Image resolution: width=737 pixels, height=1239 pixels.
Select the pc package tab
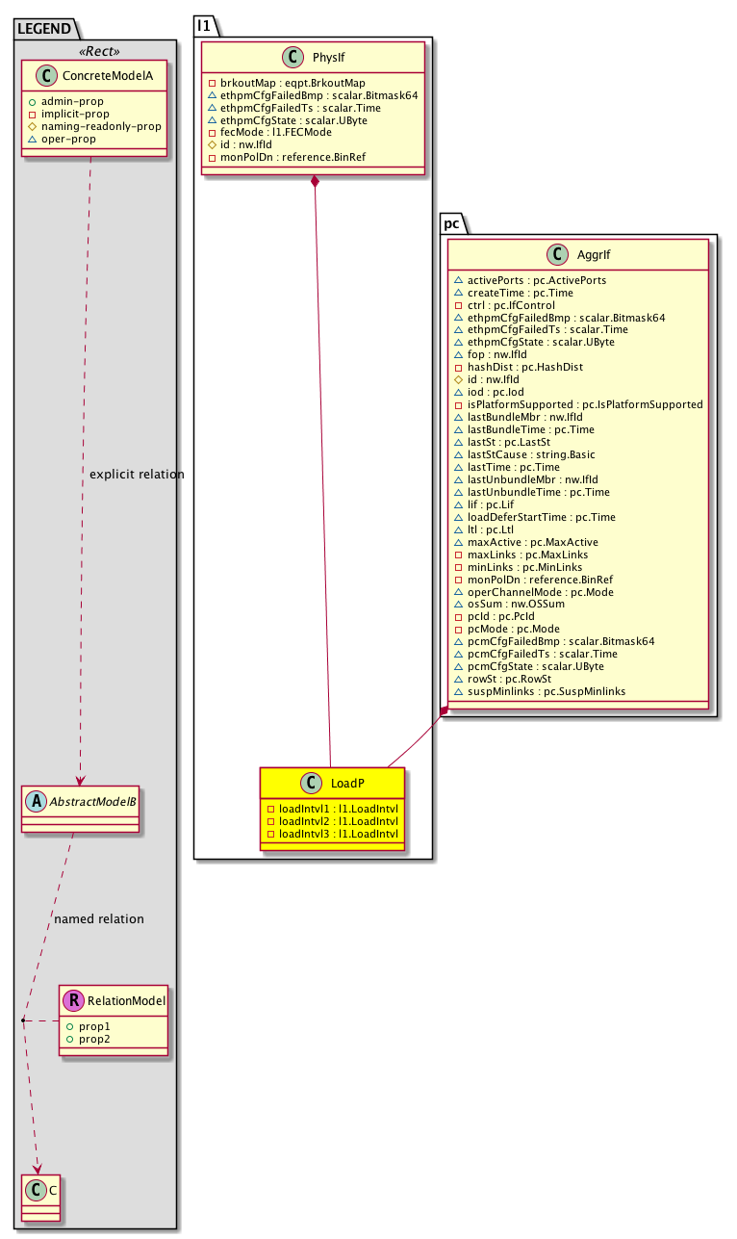(x=451, y=221)
